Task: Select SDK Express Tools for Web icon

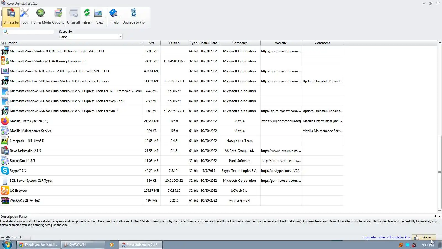Action: [x=5, y=101]
